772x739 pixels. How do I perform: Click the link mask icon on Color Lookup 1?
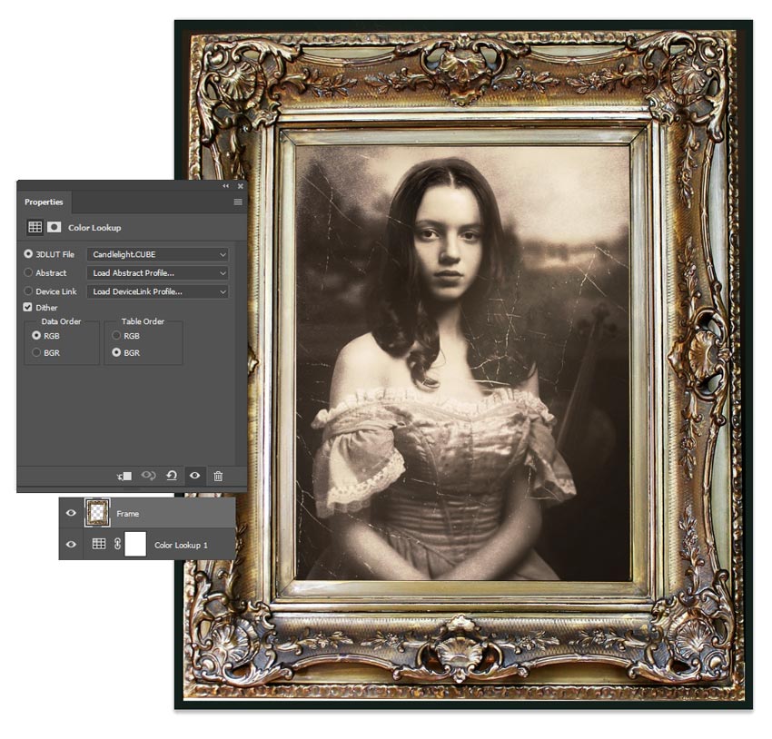click(x=117, y=543)
